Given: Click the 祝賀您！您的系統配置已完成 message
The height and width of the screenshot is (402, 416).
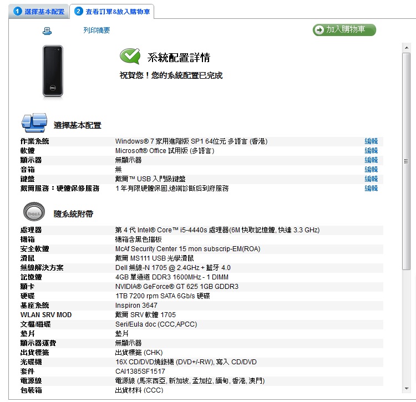Looking at the screenshot, I should 171,75.
